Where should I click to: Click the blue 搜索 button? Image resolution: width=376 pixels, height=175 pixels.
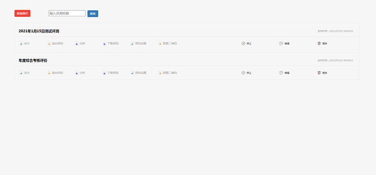(93, 14)
